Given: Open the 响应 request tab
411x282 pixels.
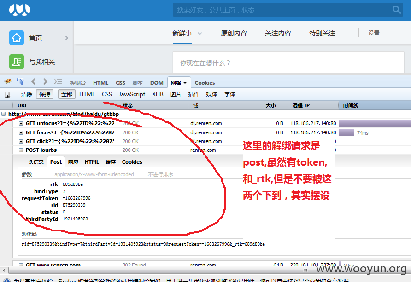Looking at the screenshot, I should point(73,162).
